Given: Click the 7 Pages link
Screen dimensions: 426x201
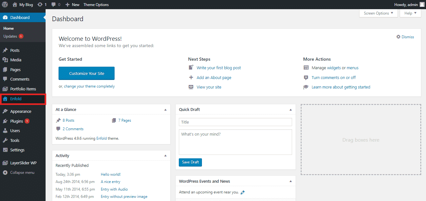Looking at the screenshot, I should pos(125,120).
